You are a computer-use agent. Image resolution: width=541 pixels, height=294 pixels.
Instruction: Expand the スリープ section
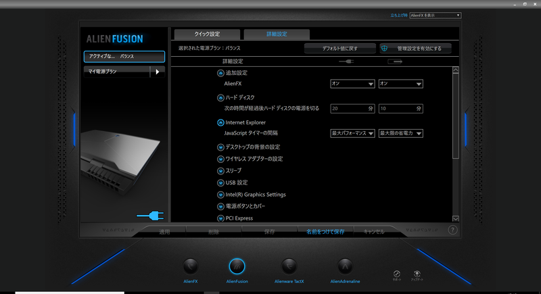pyautogui.click(x=220, y=171)
